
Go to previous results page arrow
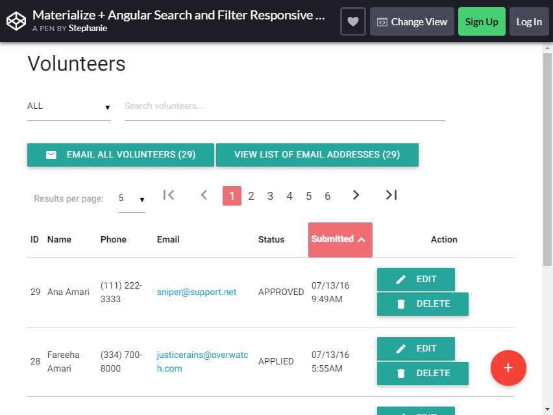pyautogui.click(x=204, y=195)
